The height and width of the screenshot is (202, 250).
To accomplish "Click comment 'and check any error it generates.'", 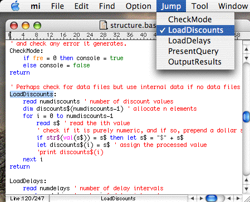I will (x=68, y=43).
